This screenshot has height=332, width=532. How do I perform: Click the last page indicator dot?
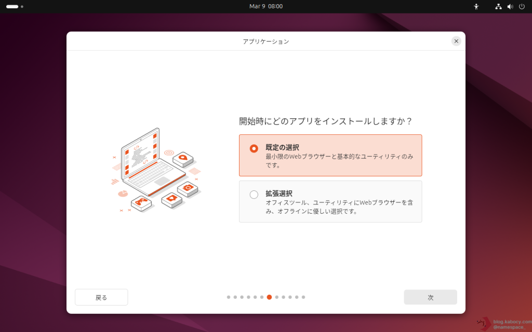(303, 297)
